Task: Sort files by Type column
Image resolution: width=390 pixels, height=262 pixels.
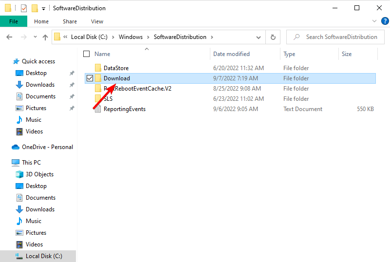Action: pos(289,54)
